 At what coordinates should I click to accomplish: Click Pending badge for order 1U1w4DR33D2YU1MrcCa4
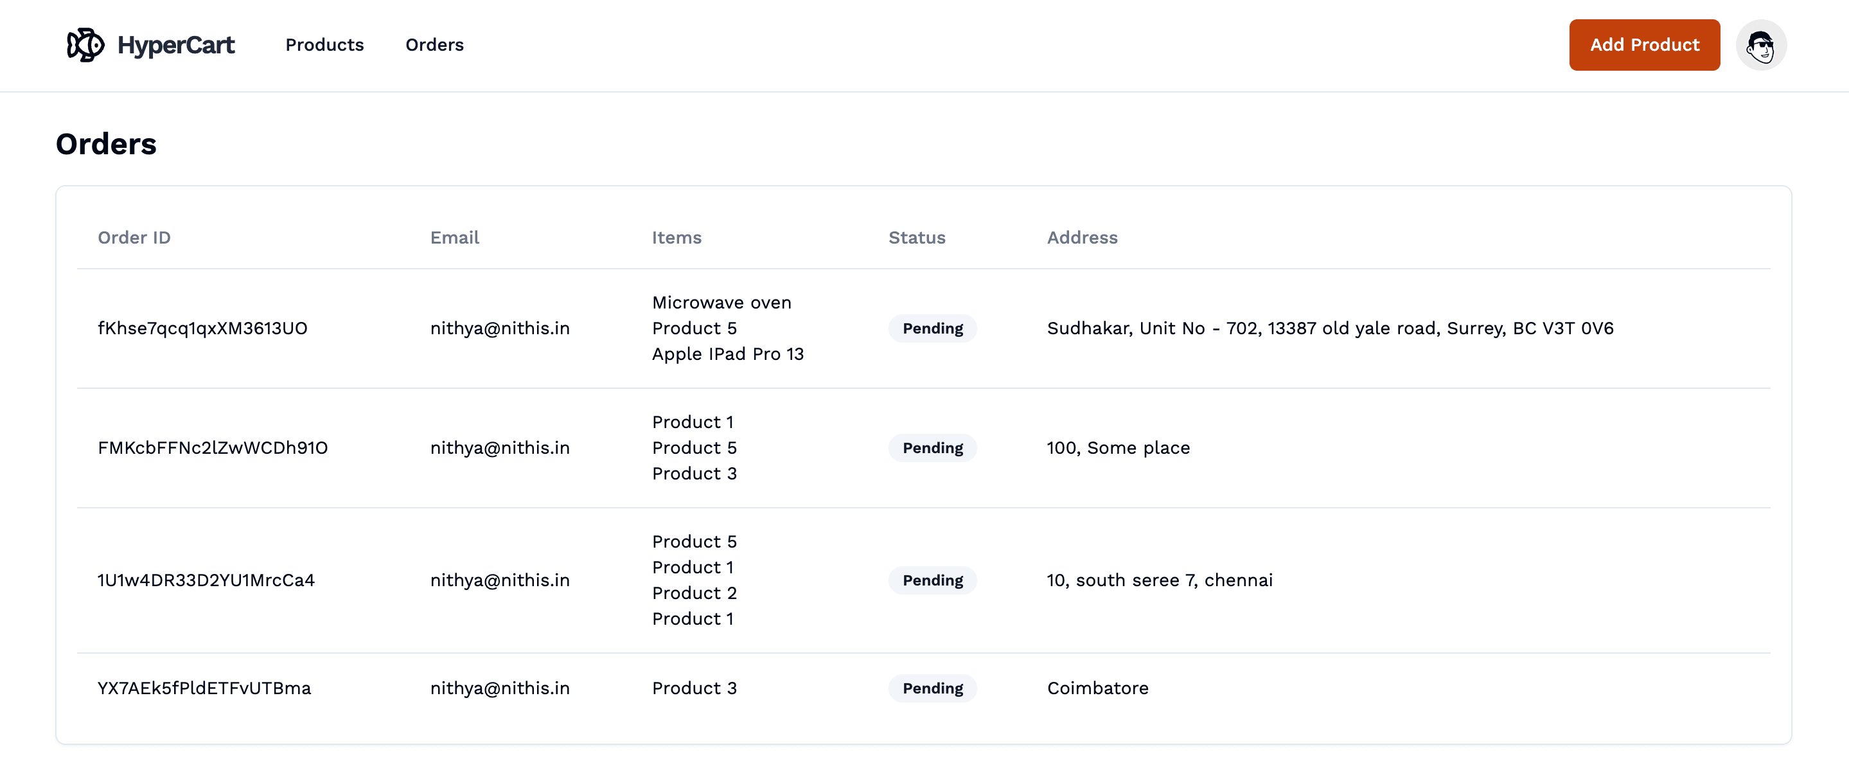pos(932,580)
